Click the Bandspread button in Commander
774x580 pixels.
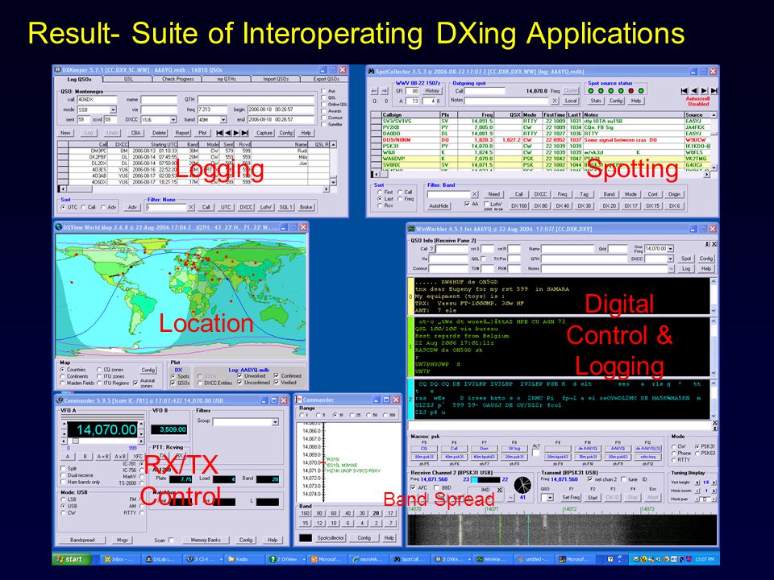pos(82,540)
